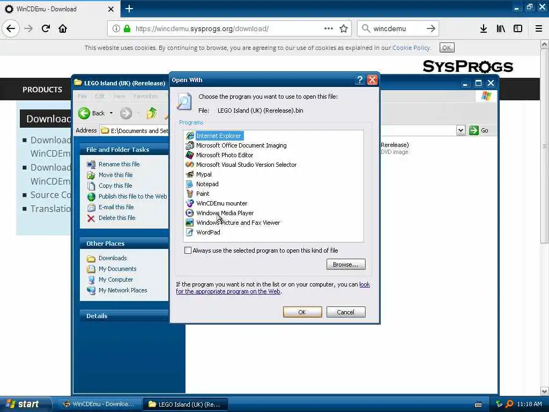Collapse the Other Places panel header
The image size is (549, 412).
(124, 243)
